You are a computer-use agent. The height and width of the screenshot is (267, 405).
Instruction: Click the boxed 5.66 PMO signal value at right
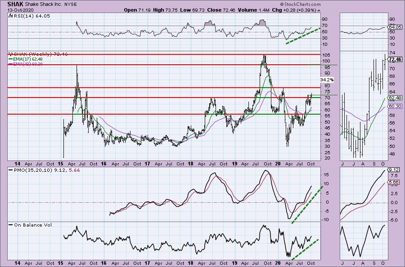click(x=394, y=182)
